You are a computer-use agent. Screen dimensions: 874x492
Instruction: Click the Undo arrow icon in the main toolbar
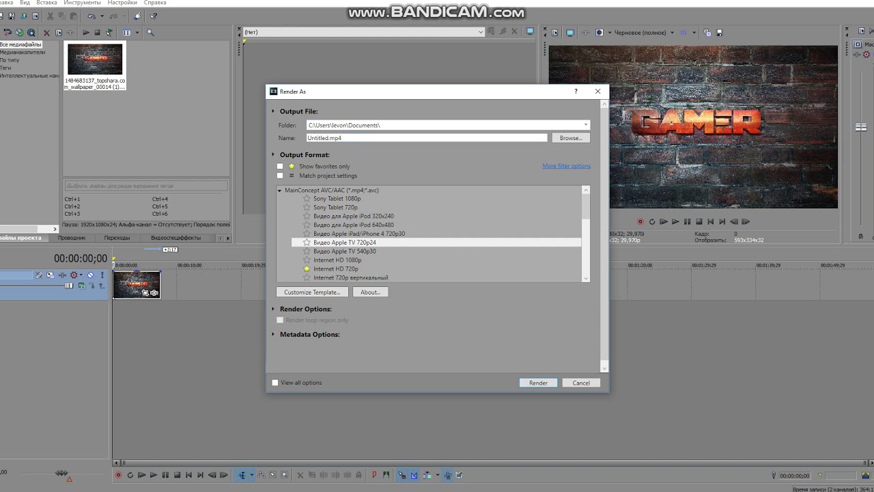91,16
